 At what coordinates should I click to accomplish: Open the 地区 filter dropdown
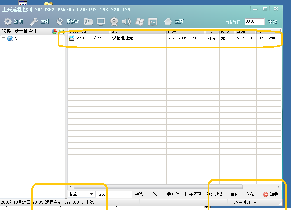click(x=91, y=194)
